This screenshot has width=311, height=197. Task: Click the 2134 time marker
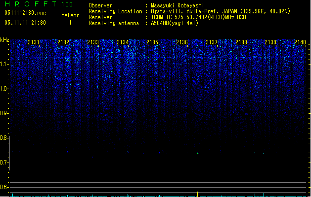(123, 42)
